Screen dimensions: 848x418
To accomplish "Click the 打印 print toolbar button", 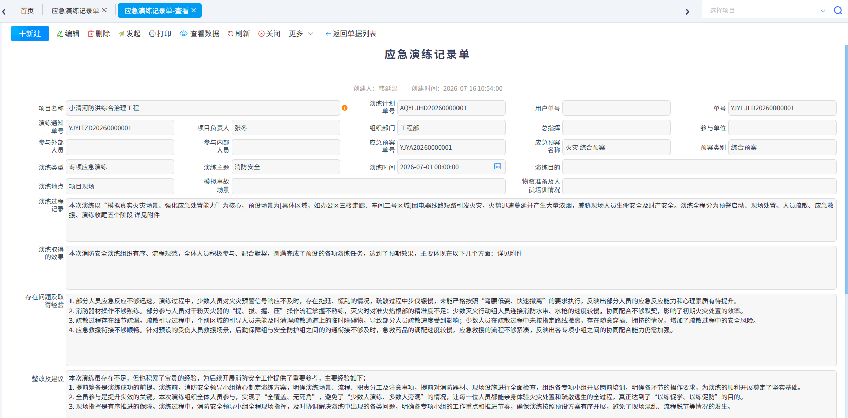I will point(160,34).
